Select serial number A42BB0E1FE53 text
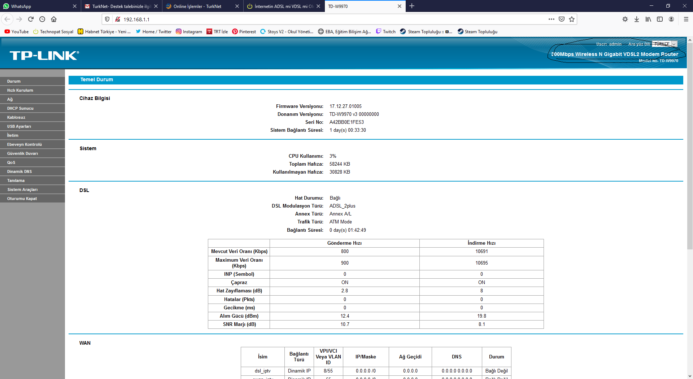 [x=346, y=122]
